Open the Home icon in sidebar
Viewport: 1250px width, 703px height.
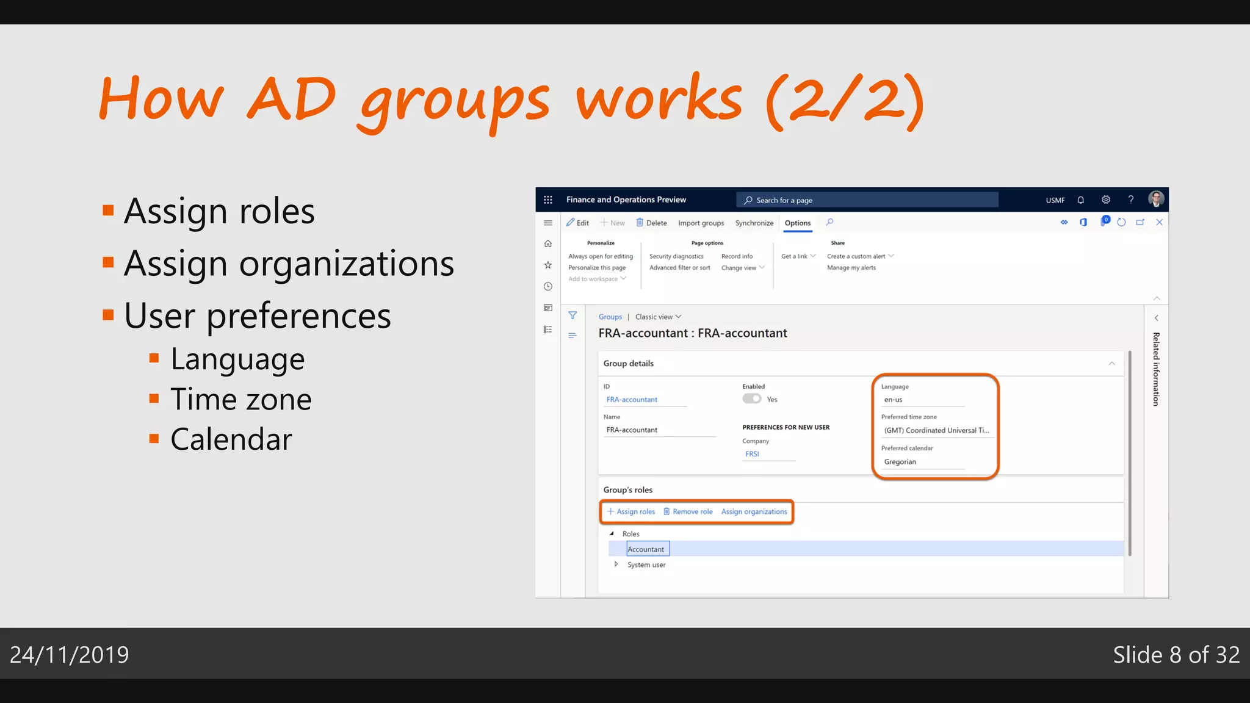(x=547, y=243)
